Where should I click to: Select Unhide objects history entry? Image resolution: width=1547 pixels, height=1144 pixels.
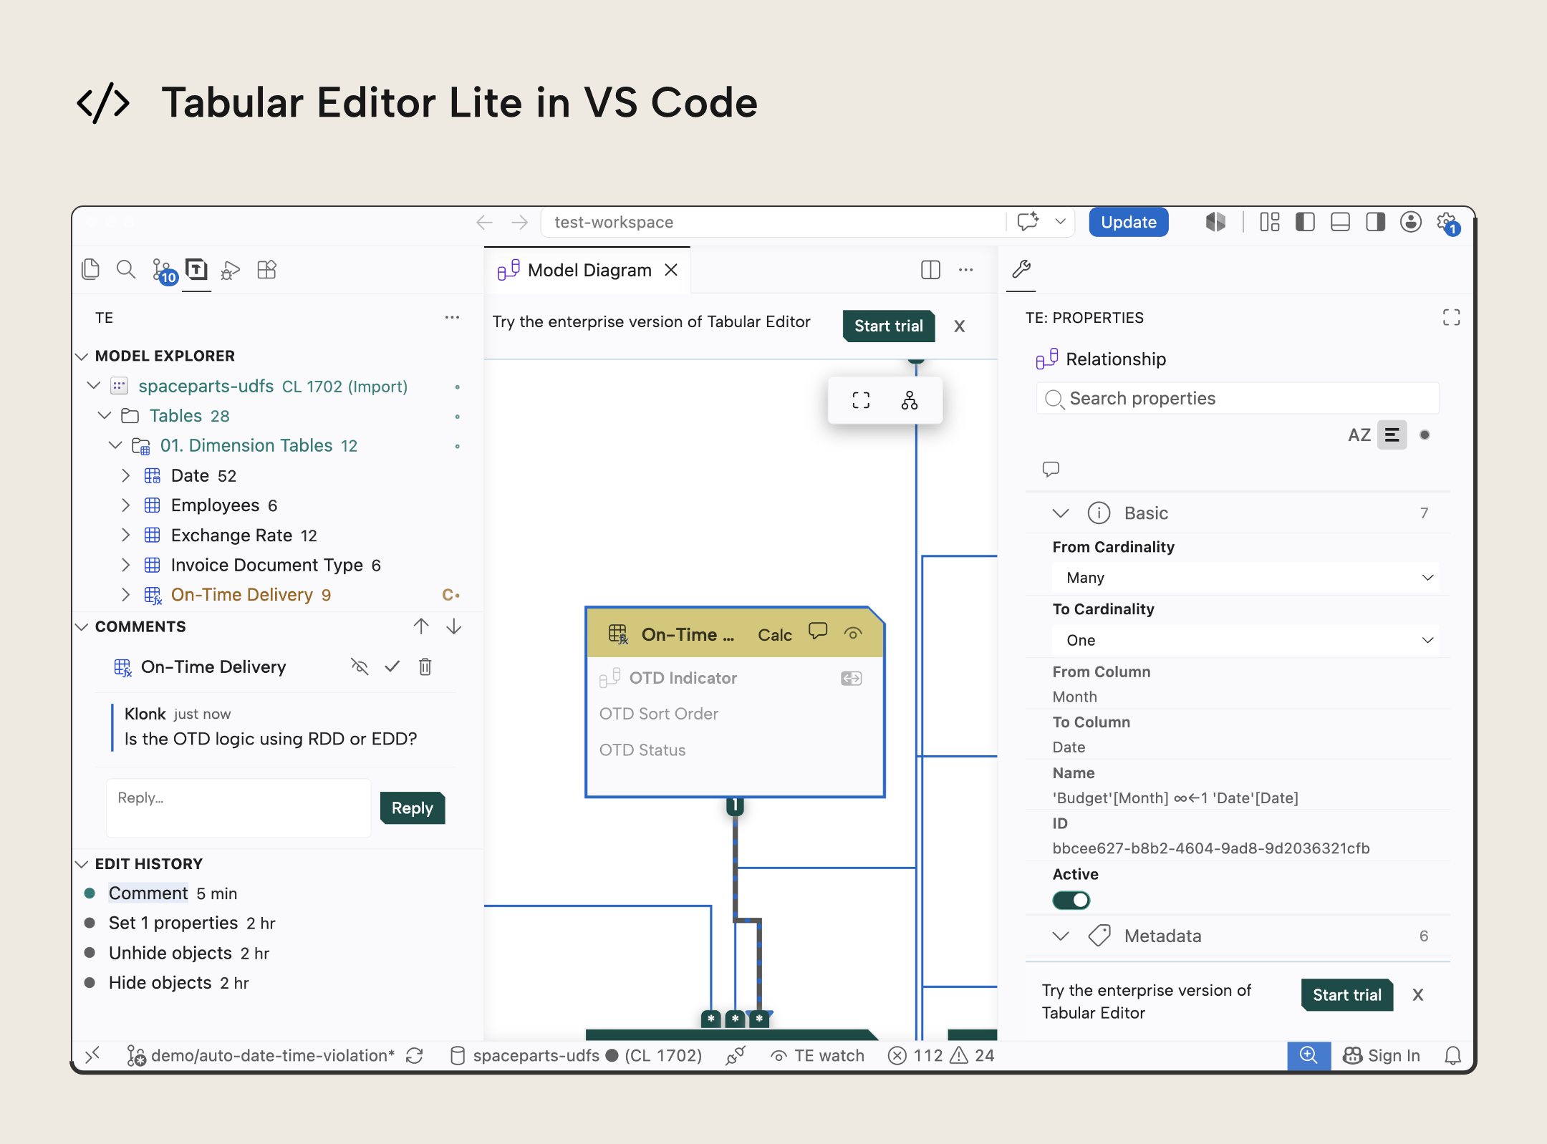pos(278,953)
